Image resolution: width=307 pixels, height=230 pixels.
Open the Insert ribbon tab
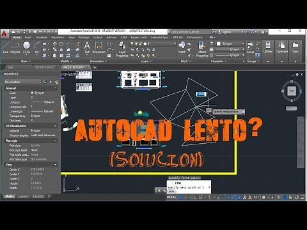point(28,37)
